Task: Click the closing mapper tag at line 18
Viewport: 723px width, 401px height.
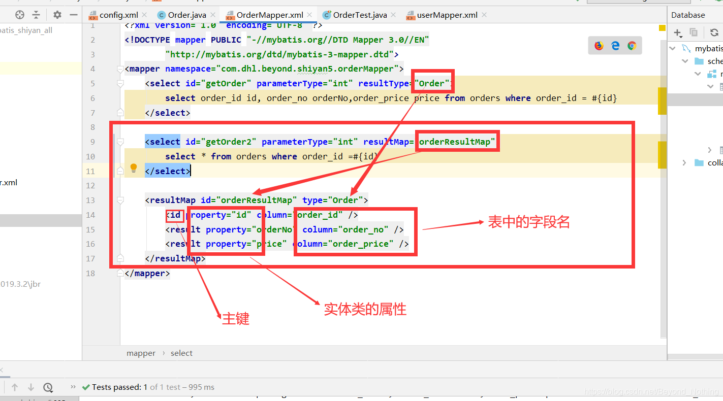Action: 147,273
